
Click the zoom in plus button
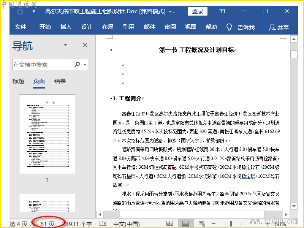click(x=268, y=224)
